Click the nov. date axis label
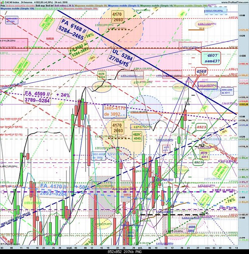249x254 pixels. pyautogui.click(x=207, y=248)
